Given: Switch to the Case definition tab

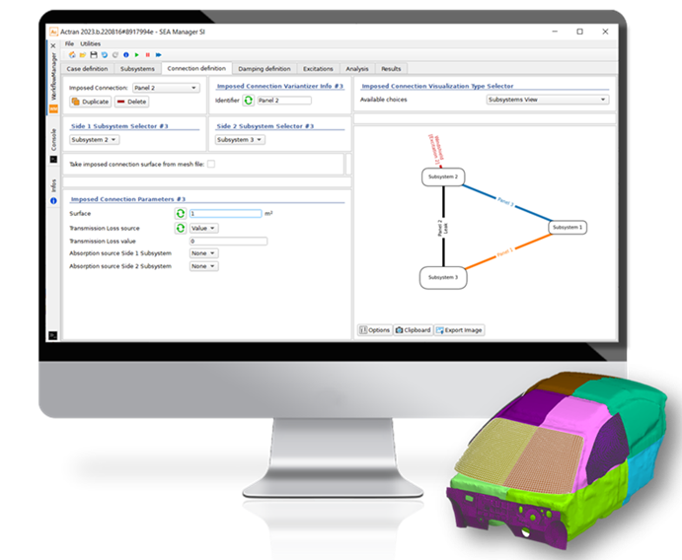Looking at the screenshot, I should [88, 69].
